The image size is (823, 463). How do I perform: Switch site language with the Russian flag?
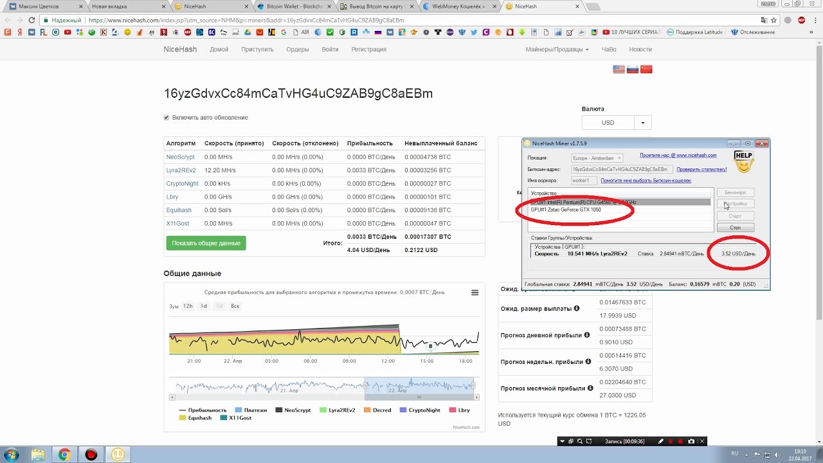(x=633, y=69)
